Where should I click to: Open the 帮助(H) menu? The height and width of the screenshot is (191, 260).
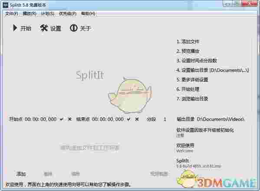click(x=88, y=13)
